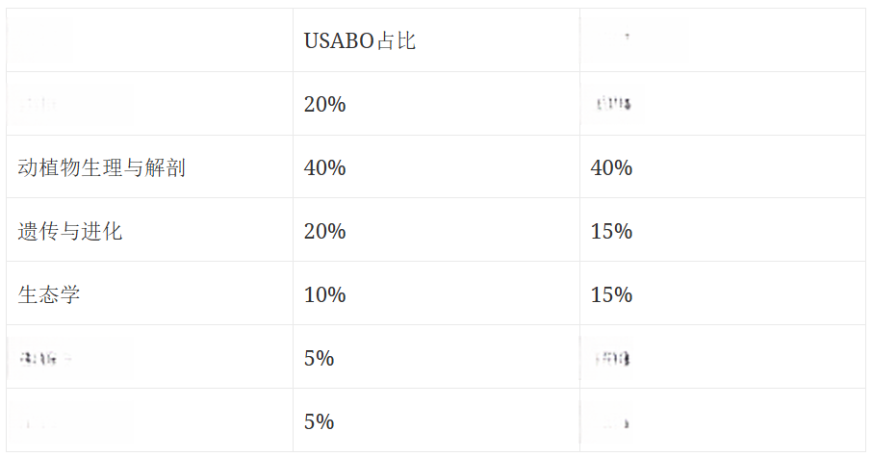Select the 10% cell in 生态学 row
Screen dimensions: 872x457
click(x=436, y=293)
